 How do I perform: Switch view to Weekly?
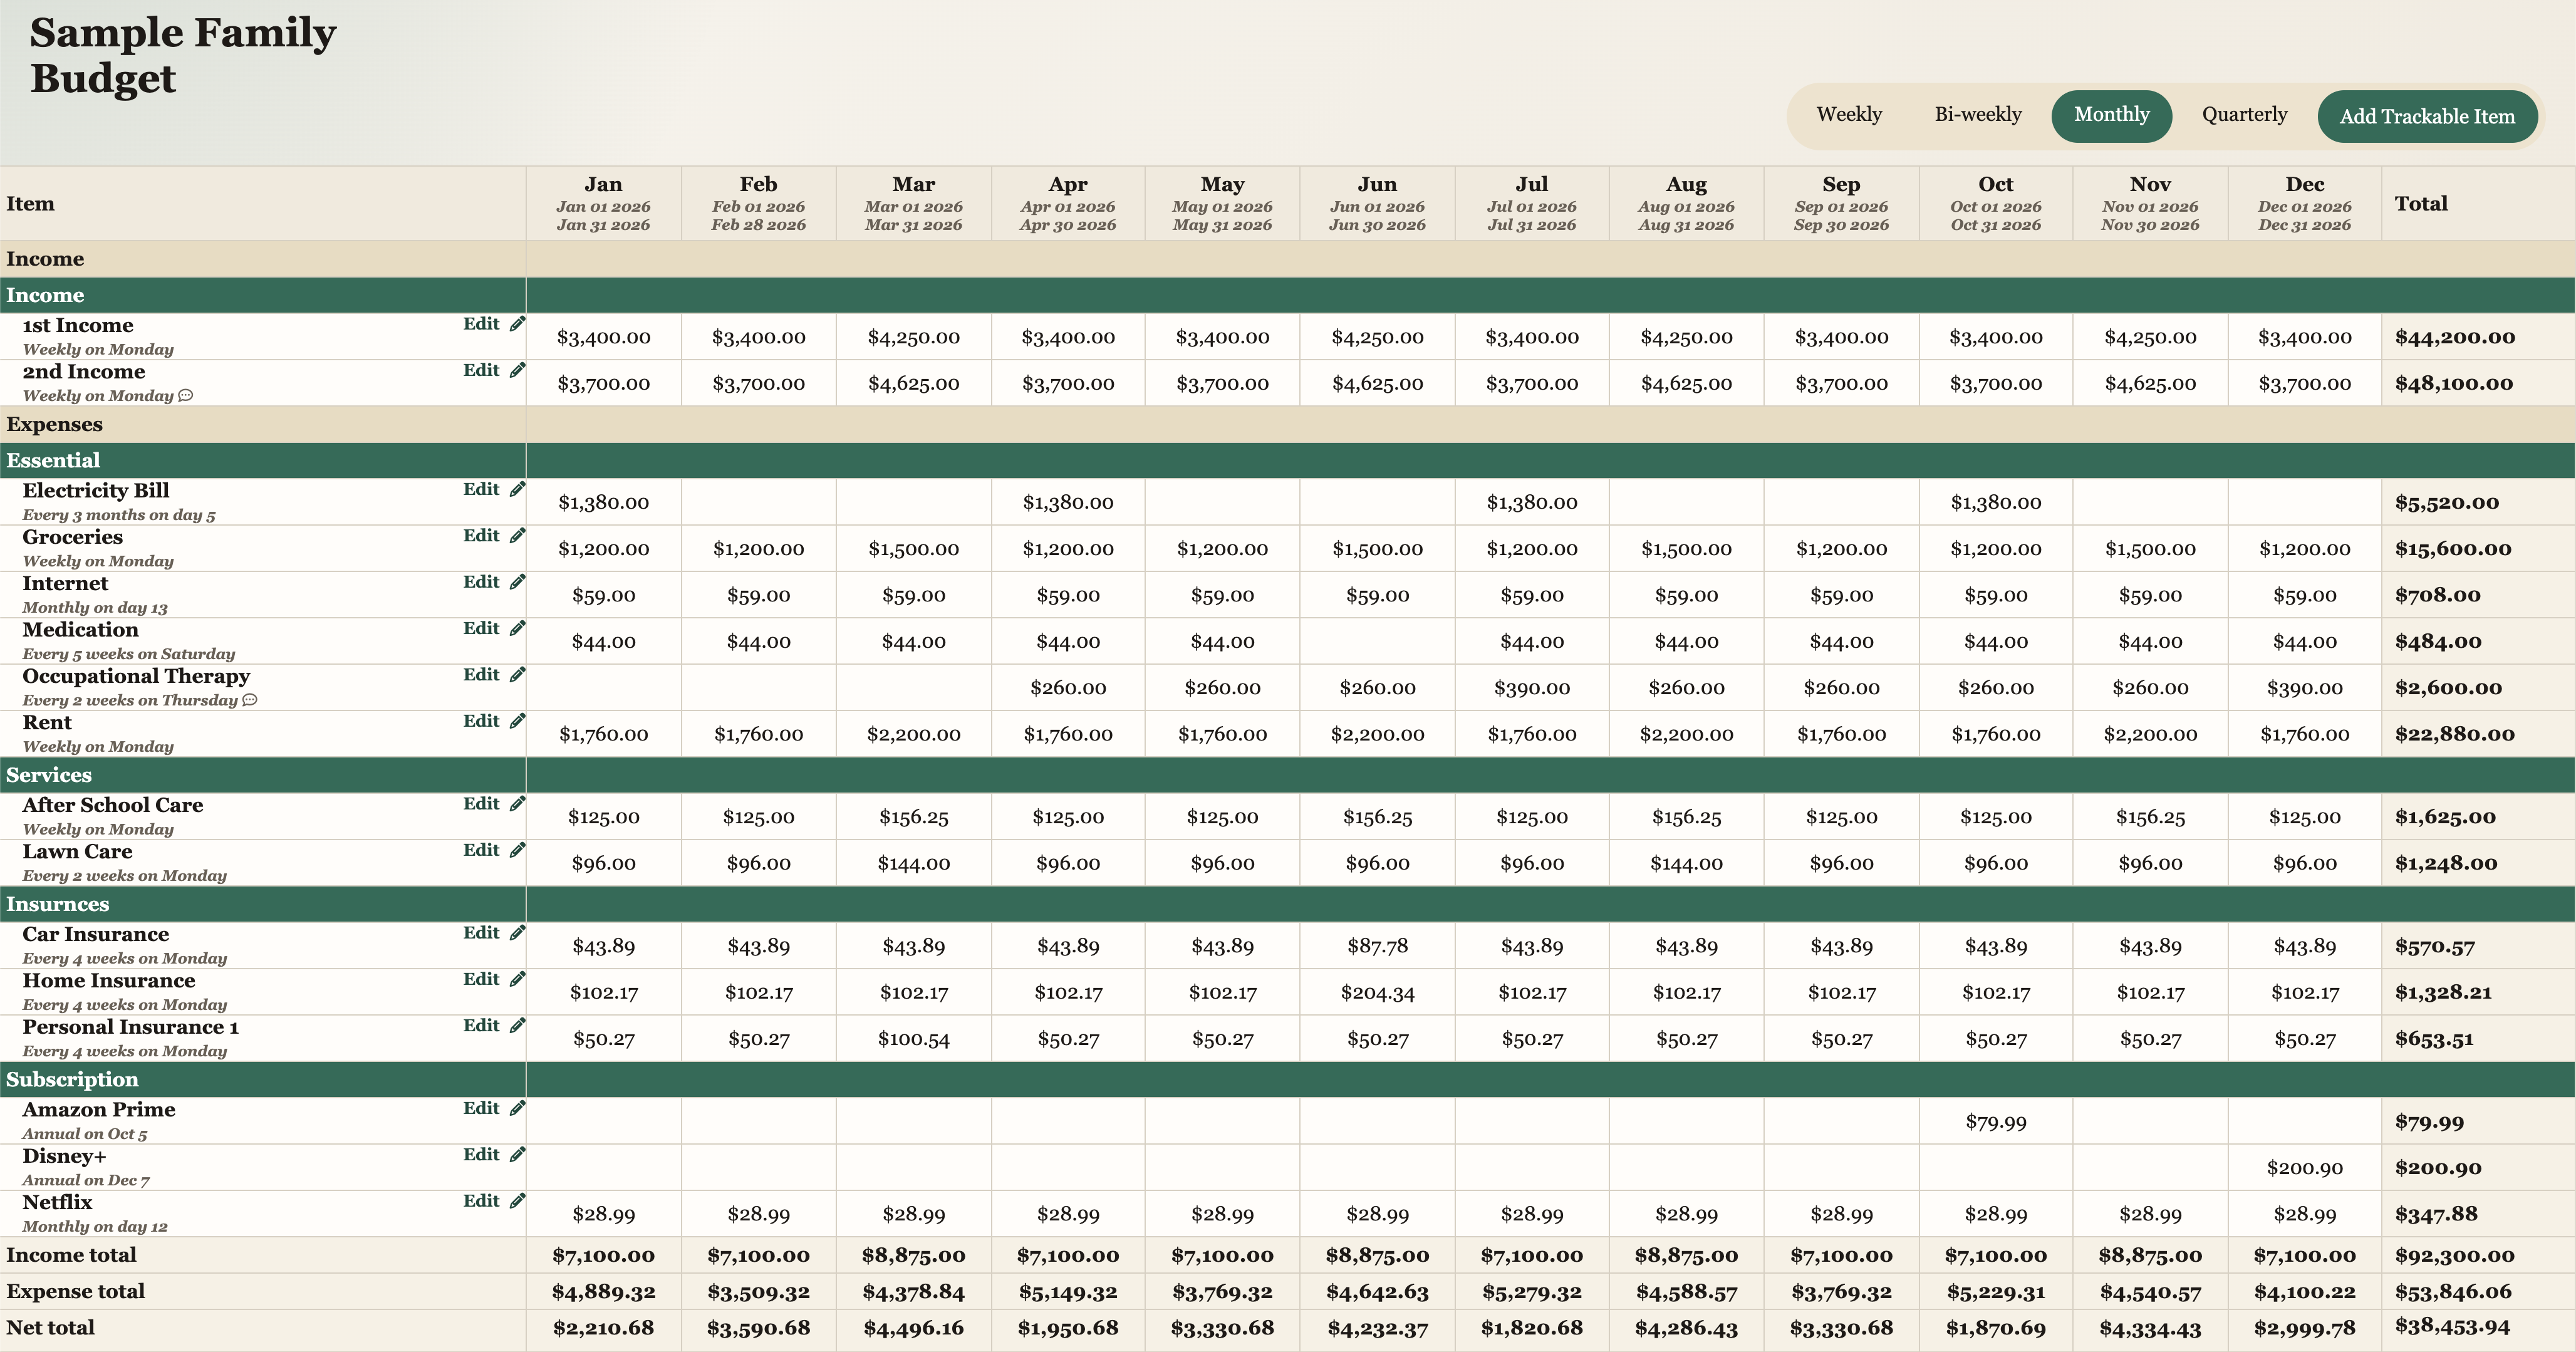coord(1848,115)
